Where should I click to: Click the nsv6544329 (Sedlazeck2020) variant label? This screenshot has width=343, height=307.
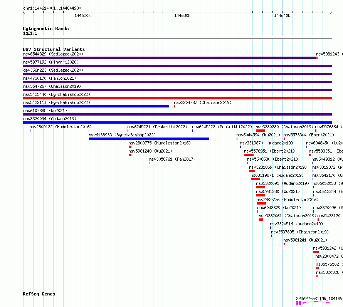pyautogui.click(x=53, y=54)
